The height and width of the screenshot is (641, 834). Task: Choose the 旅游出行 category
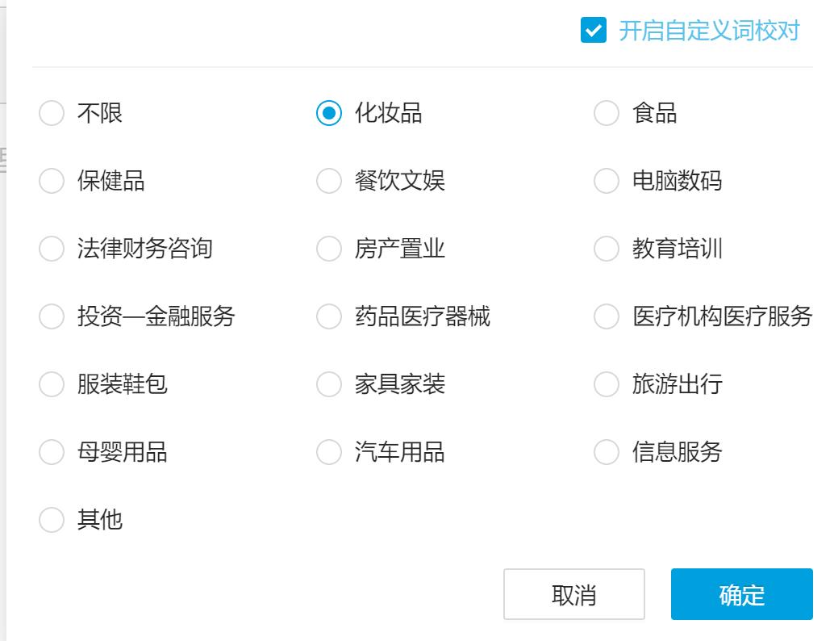(606, 384)
